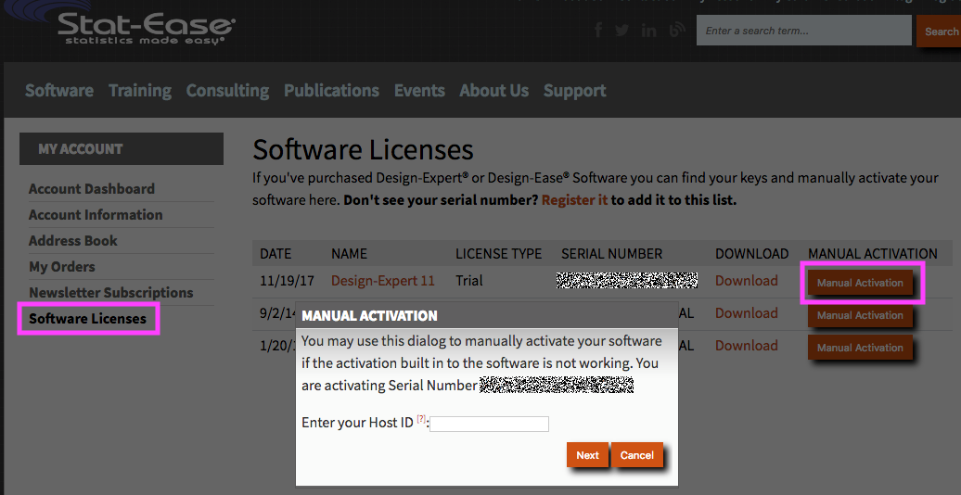This screenshot has height=495, width=961.
Task: Go to Account Dashboard
Action: [x=91, y=189]
